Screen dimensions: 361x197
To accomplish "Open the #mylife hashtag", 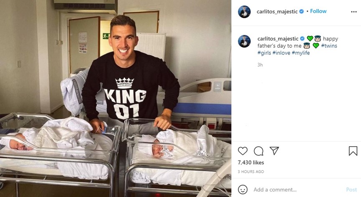I will click(x=300, y=53).
